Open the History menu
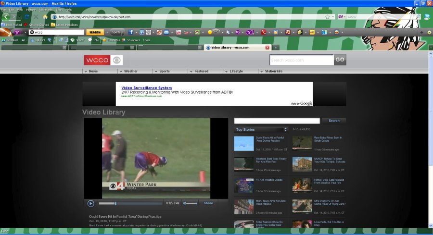Viewport: 433px width, 235px height. (31, 10)
